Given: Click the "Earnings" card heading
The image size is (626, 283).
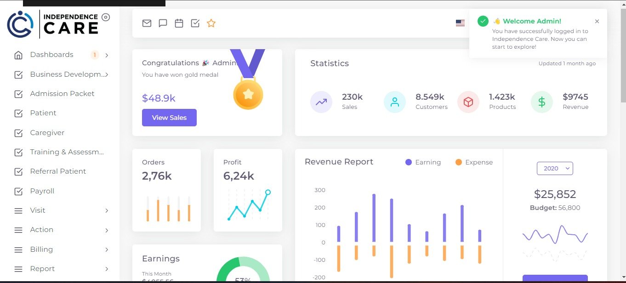Looking at the screenshot, I should point(161,259).
